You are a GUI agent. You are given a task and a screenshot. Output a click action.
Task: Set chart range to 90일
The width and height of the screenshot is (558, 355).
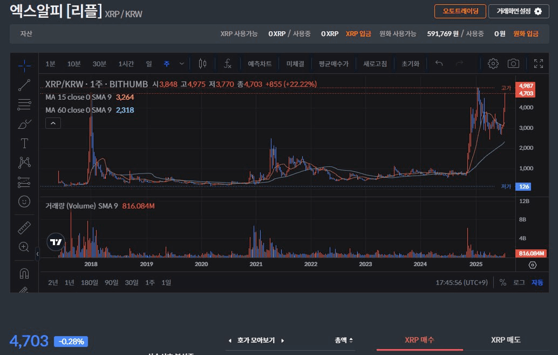[111, 282]
